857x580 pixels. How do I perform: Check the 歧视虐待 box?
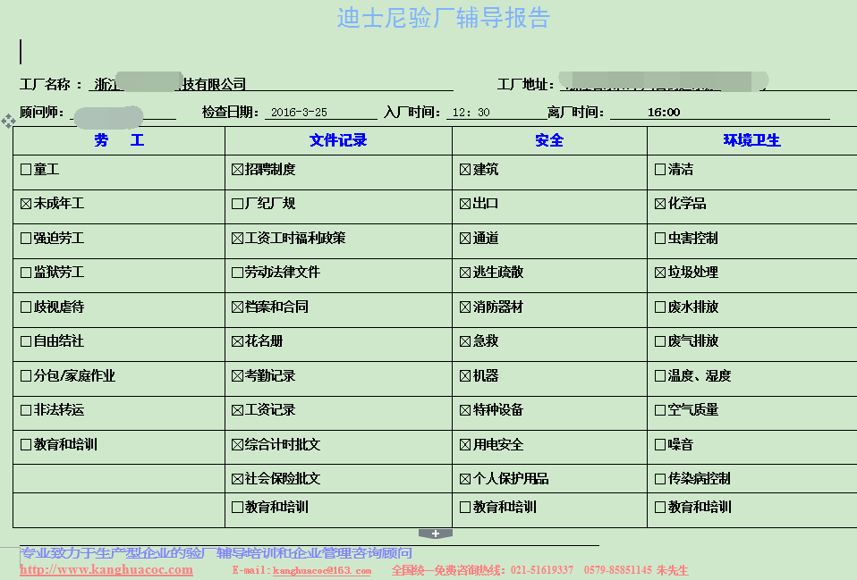pyautogui.click(x=26, y=307)
